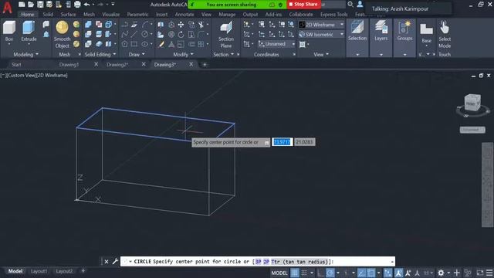Viewport: 494px width, 278px height.
Task: Toggle snap mode in status bar
Action: click(x=304, y=273)
